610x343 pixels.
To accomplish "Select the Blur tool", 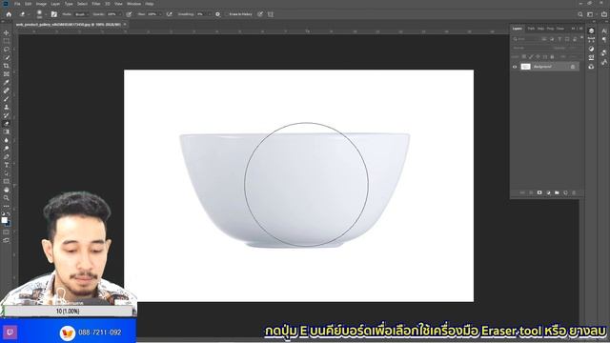I will point(7,140).
